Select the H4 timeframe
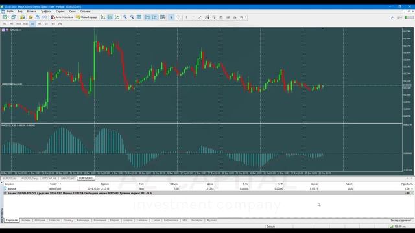Image resolution: width=415 pixels, height=233 pixels. (x=39, y=24)
